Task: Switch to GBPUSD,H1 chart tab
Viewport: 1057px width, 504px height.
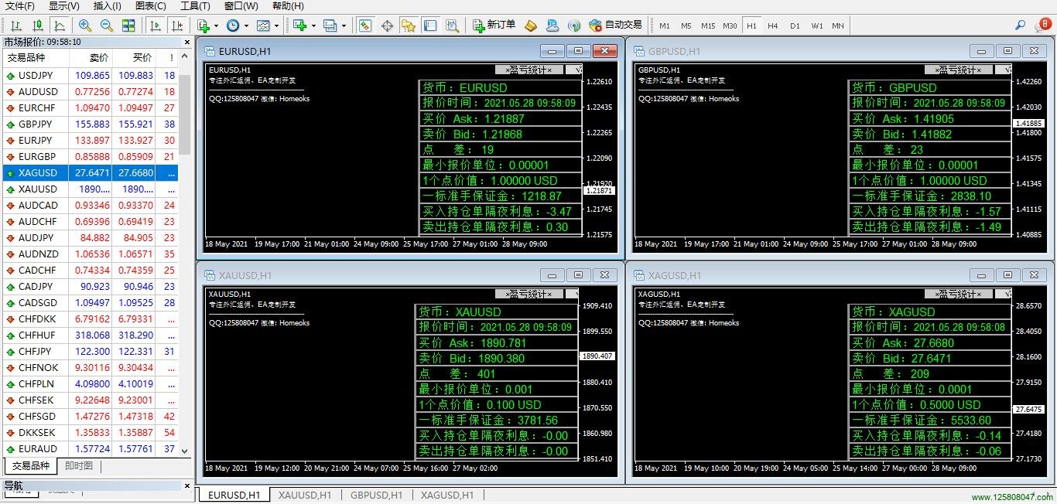Action: click(376, 495)
